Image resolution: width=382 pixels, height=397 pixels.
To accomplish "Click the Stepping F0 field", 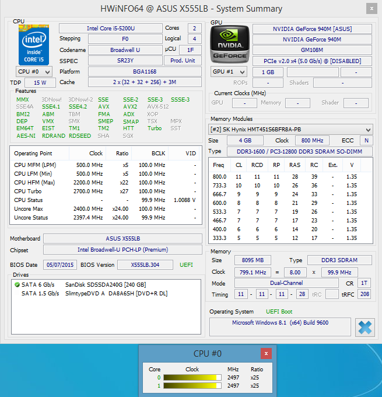I will (x=125, y=39).
